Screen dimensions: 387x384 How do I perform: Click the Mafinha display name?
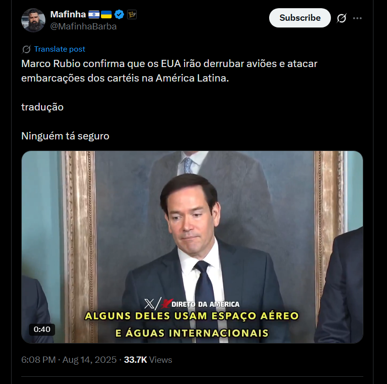[x=68, y=14]
